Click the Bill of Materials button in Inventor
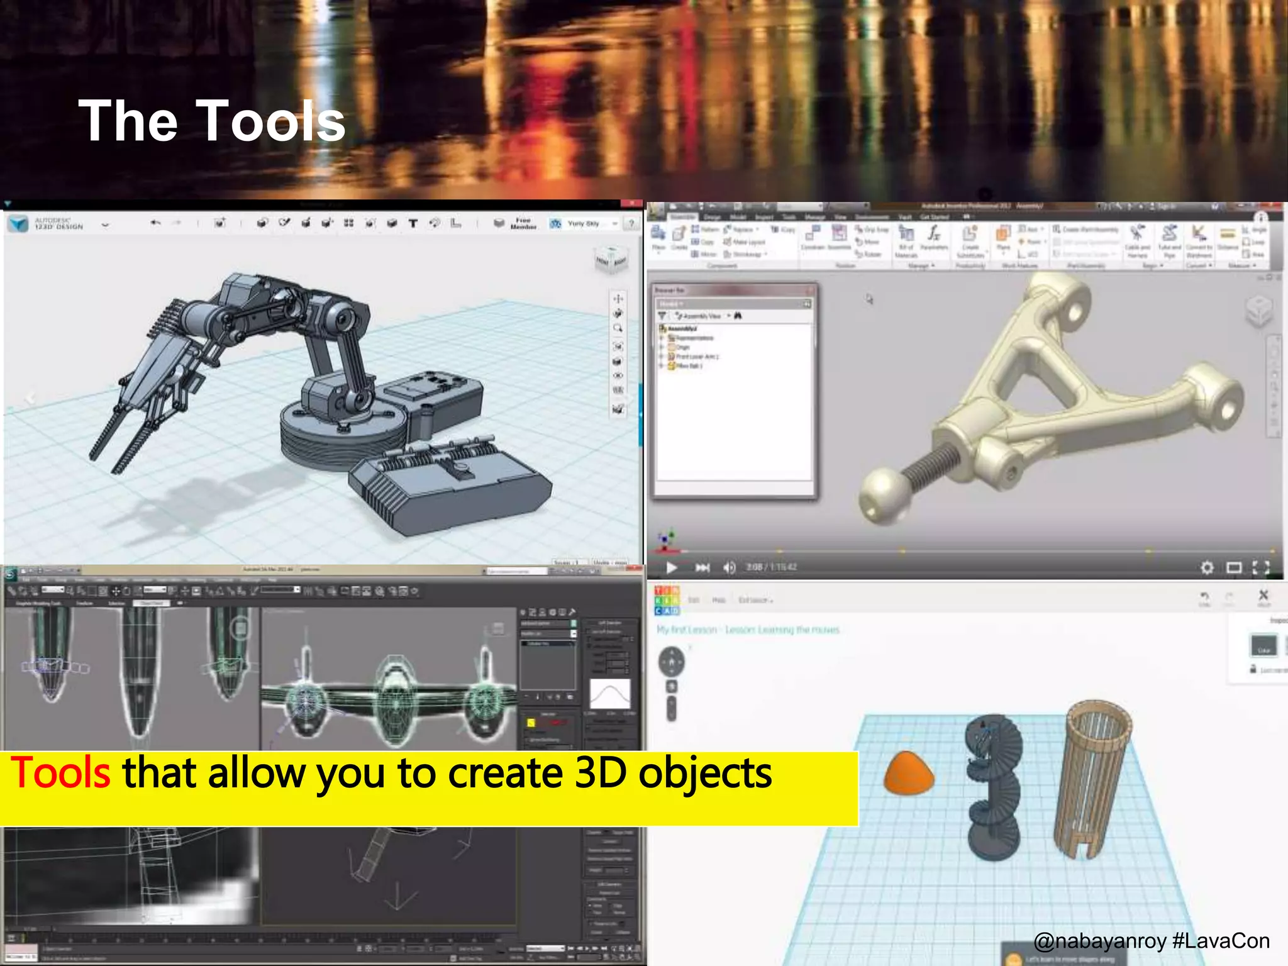 click(906, 241)
